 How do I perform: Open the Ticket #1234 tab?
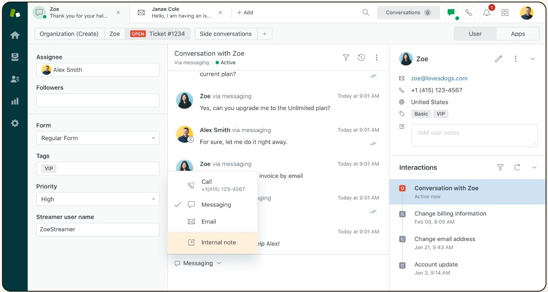coord(157,34)
